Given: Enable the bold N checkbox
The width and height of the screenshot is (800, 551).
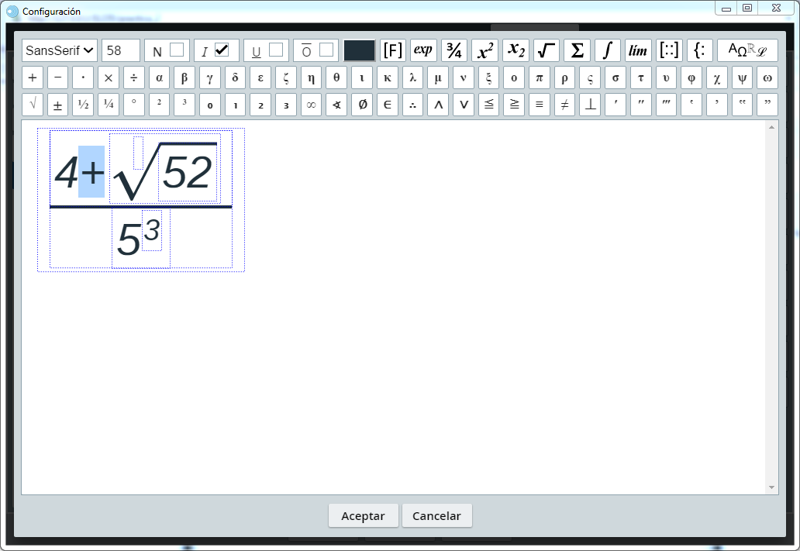Looking at the screenshot, I should [177, 50].
